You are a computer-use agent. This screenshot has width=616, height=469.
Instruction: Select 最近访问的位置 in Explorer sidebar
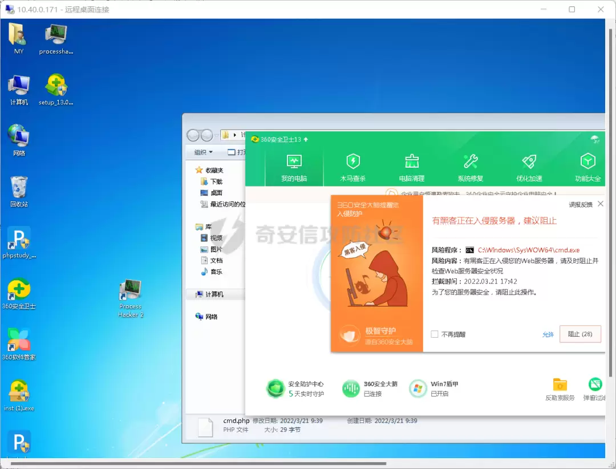tap(223, 204)
